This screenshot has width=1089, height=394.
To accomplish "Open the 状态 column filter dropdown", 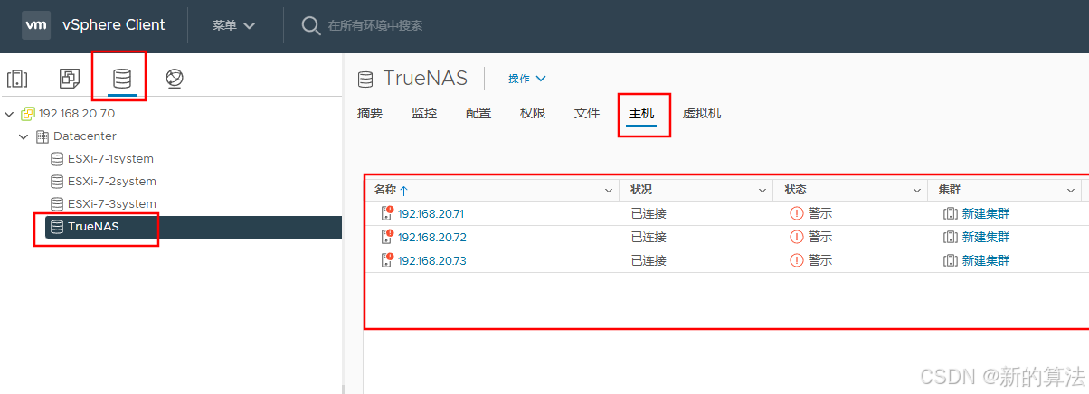I will [x=917, y=191].
